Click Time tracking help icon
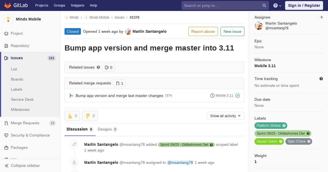 pyautogui.click(x=321, y=79)
